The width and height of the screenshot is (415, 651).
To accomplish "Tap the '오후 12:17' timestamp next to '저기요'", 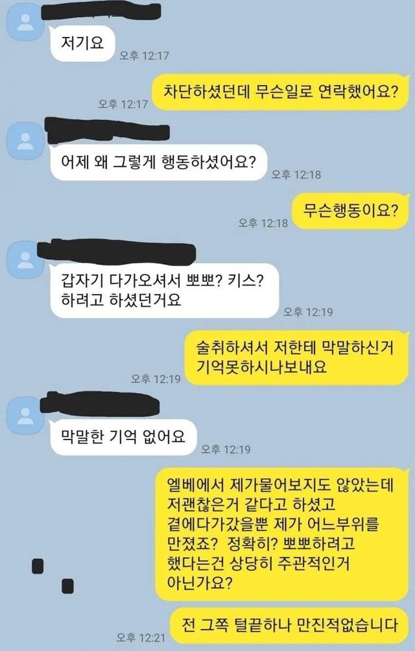I will click(x=144, y=55).
